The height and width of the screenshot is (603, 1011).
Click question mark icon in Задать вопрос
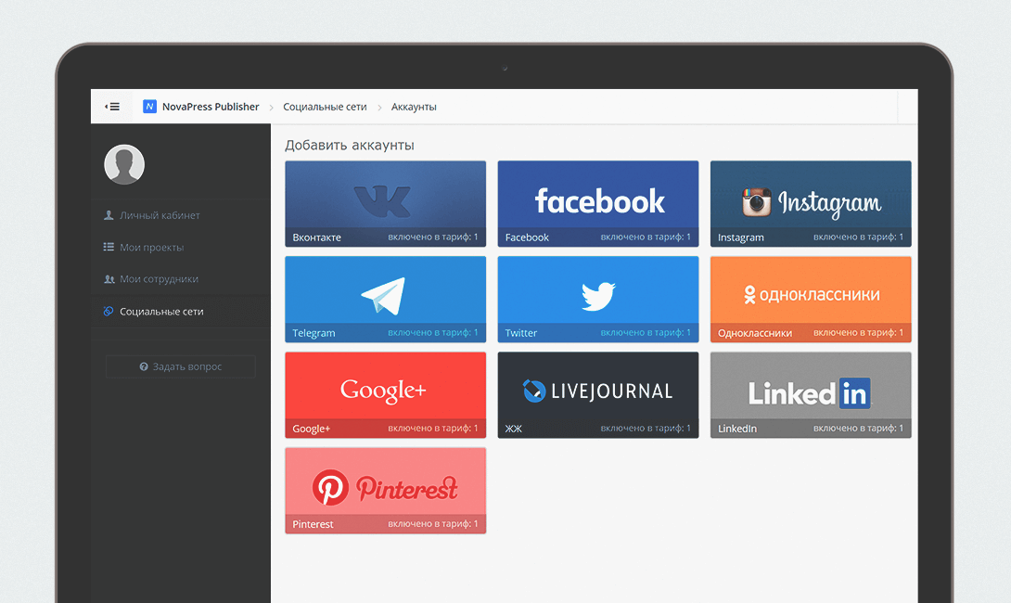pyautogui.click(x=144, y=366)
